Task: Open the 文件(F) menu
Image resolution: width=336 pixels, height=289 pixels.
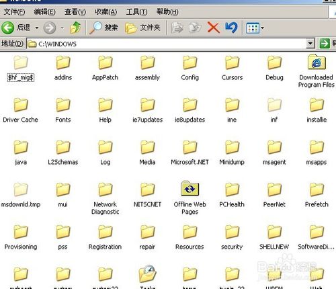Action: pyautogui.click(x=14, y=11)
